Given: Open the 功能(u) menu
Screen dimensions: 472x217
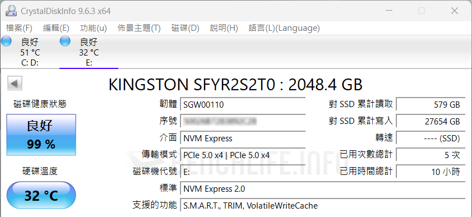Looking at the screenshot, I should pyautogui.click(x=93, y=28).
